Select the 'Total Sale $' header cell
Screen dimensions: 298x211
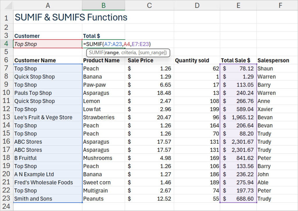click(238, 60)
